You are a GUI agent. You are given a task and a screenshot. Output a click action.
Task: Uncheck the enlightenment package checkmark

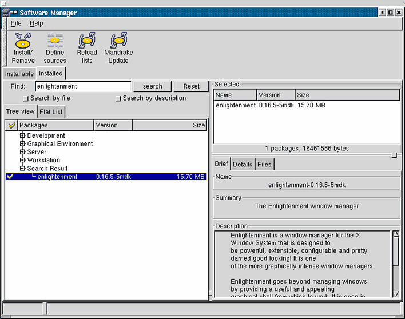10,177
